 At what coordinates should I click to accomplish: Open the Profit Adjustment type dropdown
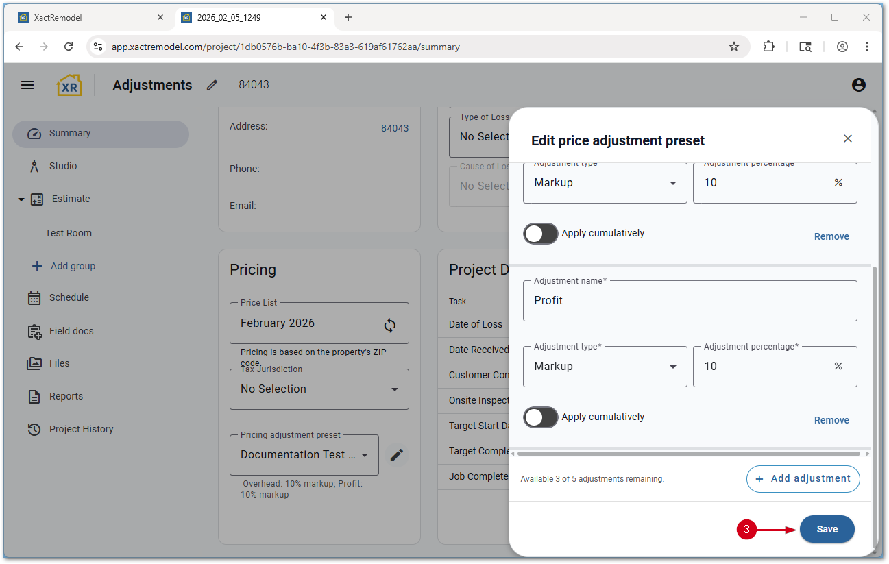click(605, 367)
